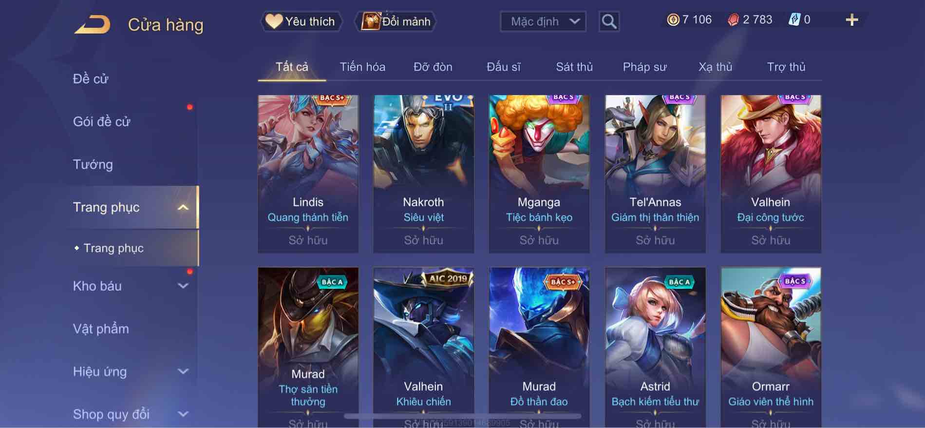Click the horizontal scrollbar at bottom
925x428 pixels.
[x=462, y=416]
